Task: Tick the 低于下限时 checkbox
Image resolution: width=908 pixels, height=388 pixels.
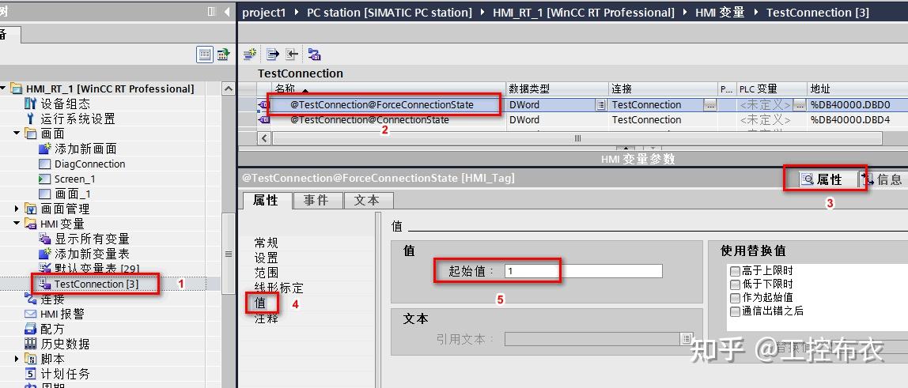Action: point(735,284)
